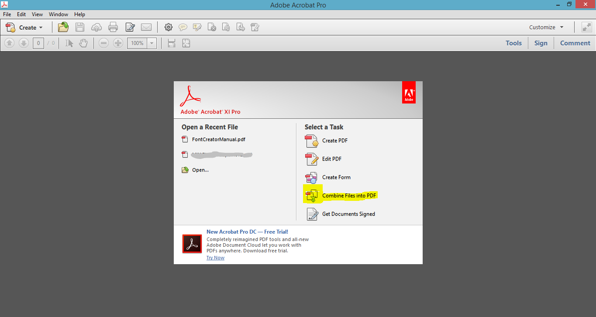Viewport: 596px width, 317px height.
Task: Click inside the page number field
Action: click(38, 43)
